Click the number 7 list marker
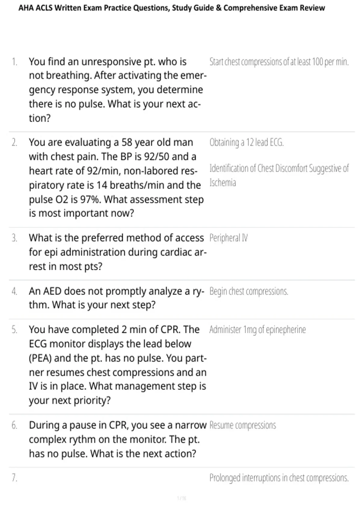Screen dimensions: 363x515 pos(14,478)
